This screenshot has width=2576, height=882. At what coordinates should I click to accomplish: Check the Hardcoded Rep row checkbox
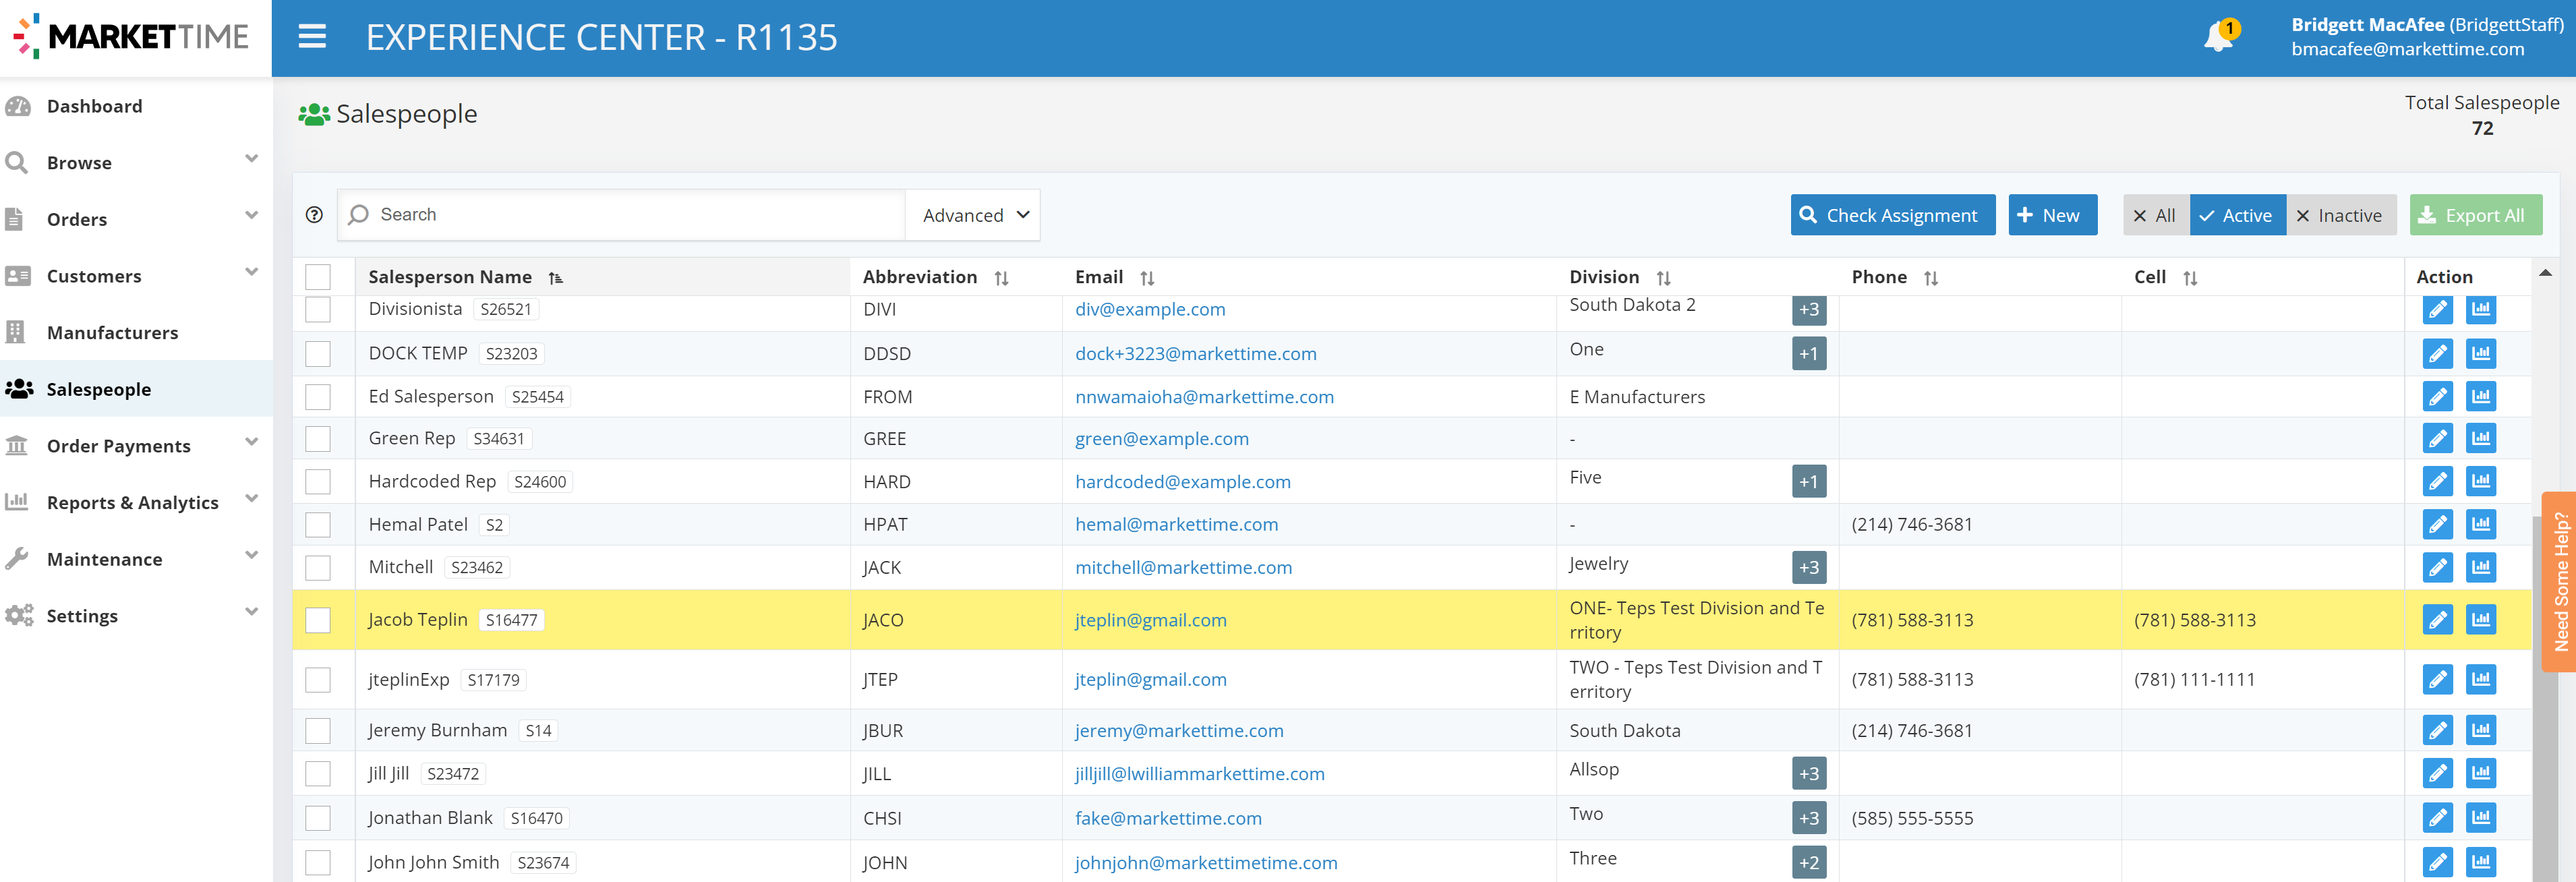pyautogui.click(x=318, y=481)
